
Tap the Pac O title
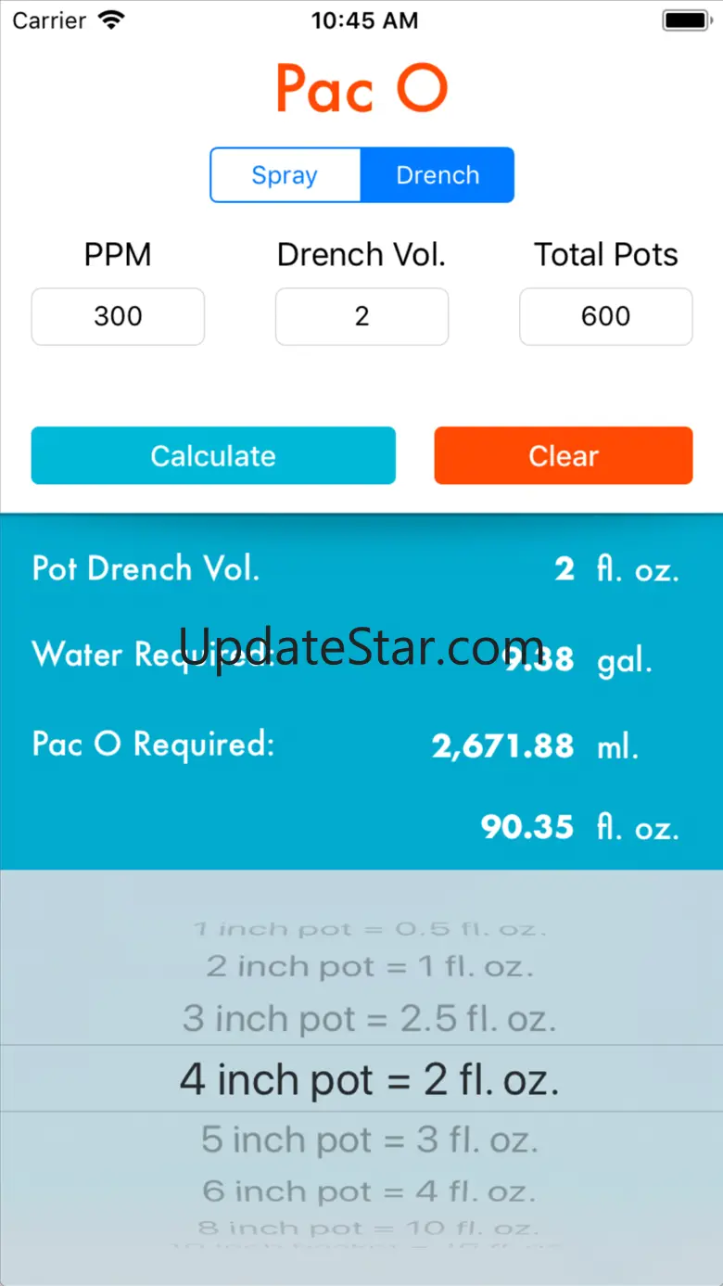click(361, 89)
